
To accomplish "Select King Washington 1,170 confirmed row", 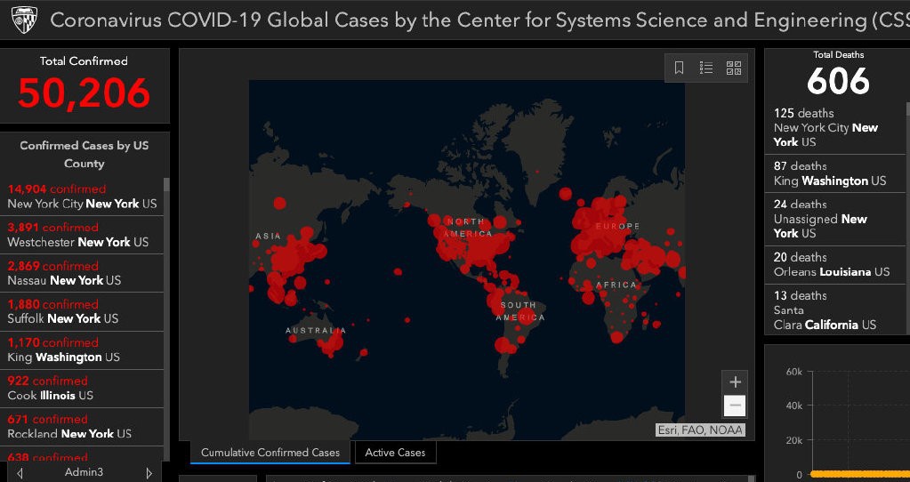I will point(82,349).
